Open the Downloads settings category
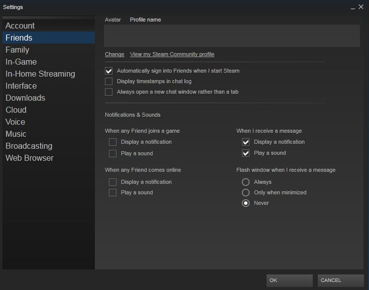369x290 pixels. click(x=25, y=98)
